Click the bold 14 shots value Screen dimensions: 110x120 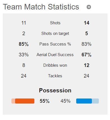pyautogui.click(x=87, y=23)
